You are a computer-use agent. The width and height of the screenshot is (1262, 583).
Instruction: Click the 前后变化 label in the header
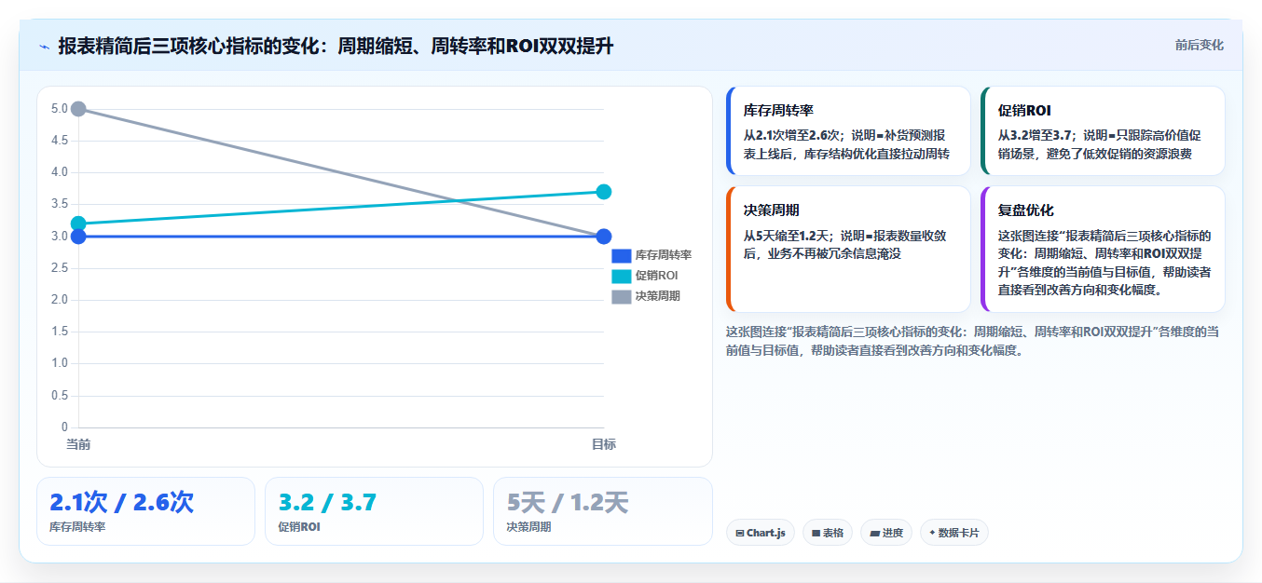click(1199, 46)
